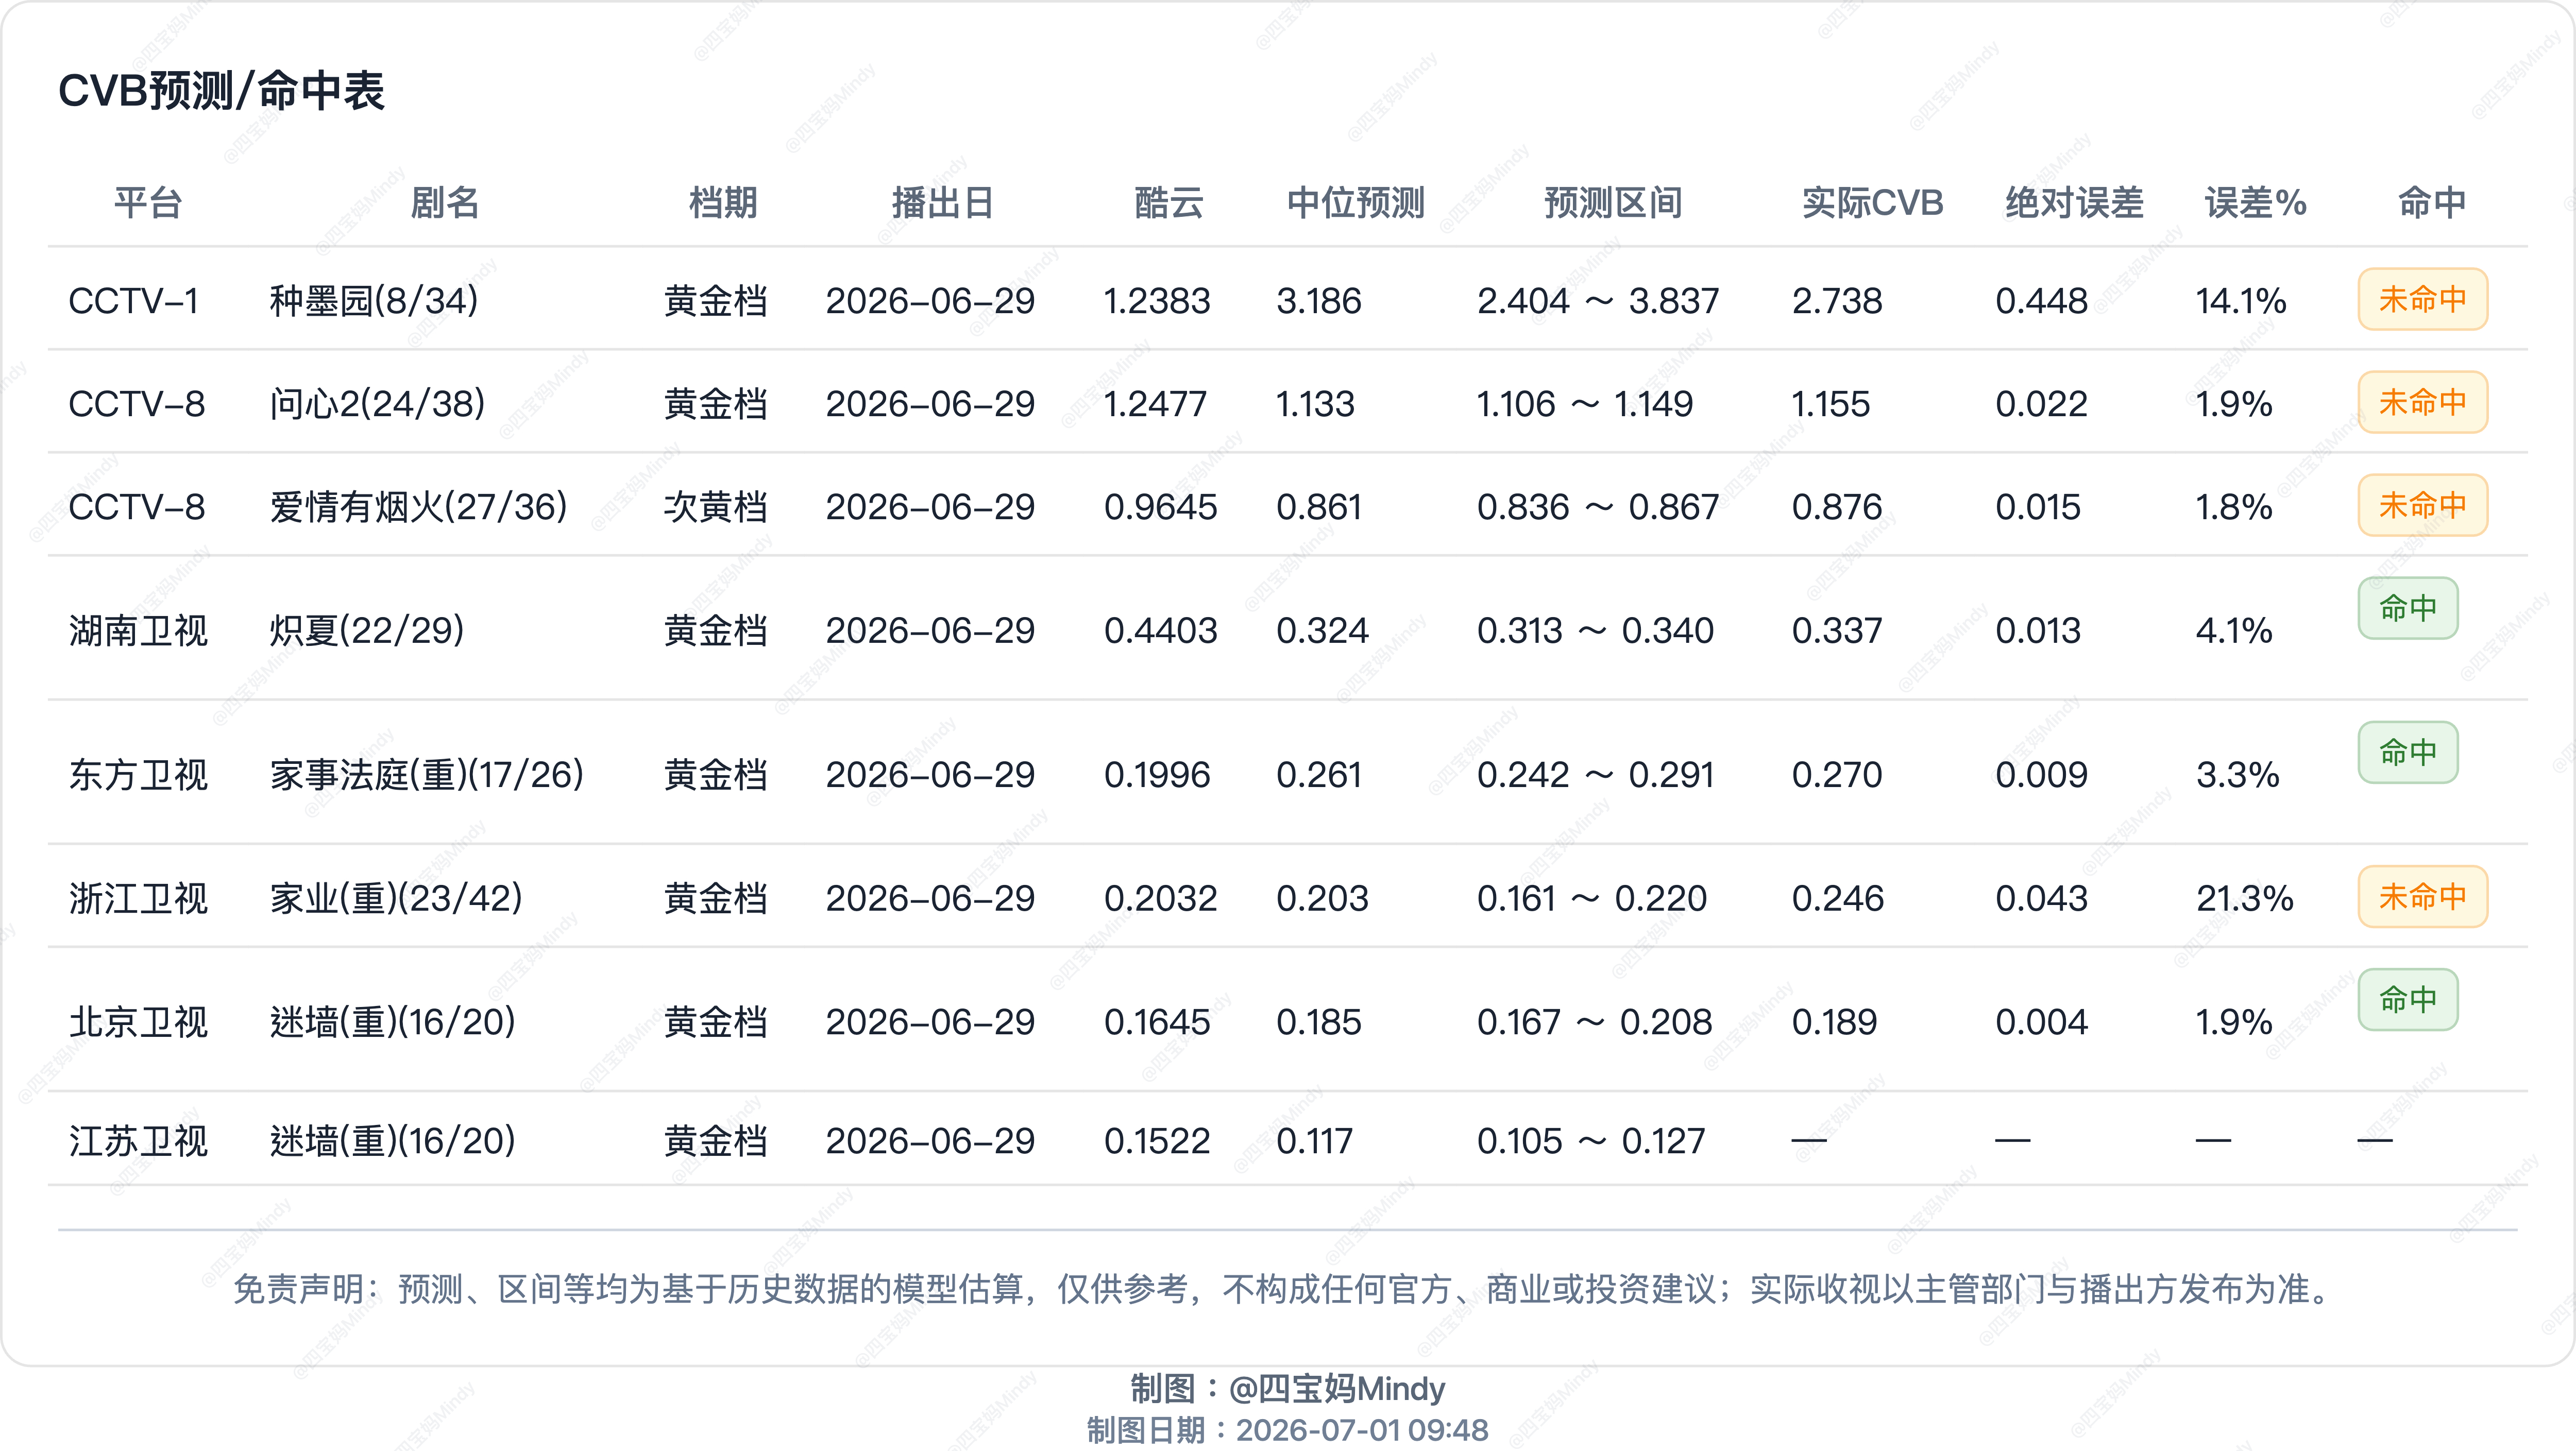Click the interval 1.106 ~ 1.149
This screenshot has width=2576, height=1451.
1585,404
